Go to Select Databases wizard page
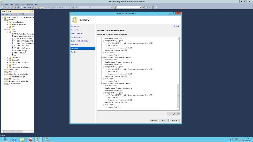This screenshot has height=142, width=253. [x=77, y=34]
